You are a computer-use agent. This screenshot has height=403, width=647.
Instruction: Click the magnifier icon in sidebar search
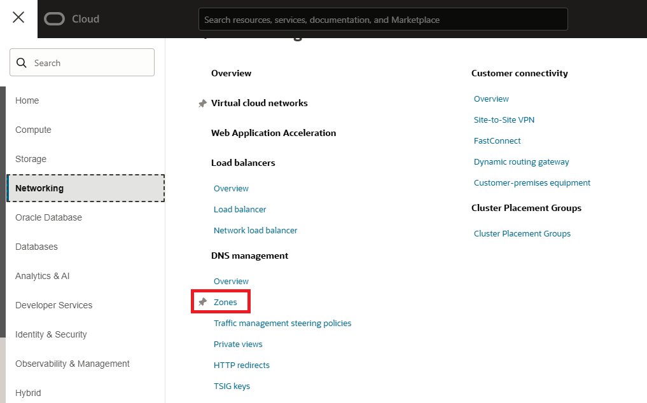(x=22, y=63)
